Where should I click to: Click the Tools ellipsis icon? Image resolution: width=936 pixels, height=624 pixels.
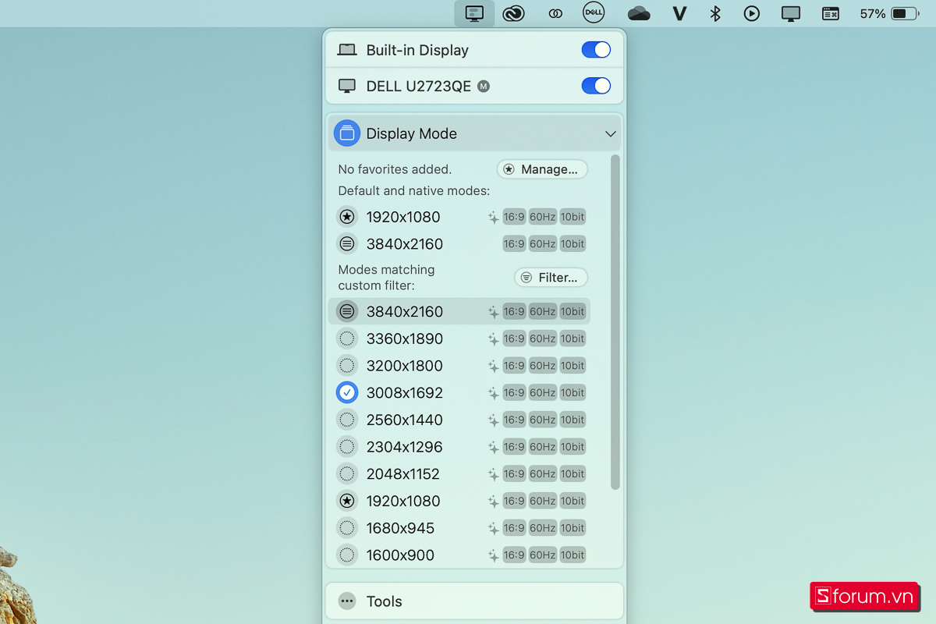[x=347, y=601]
